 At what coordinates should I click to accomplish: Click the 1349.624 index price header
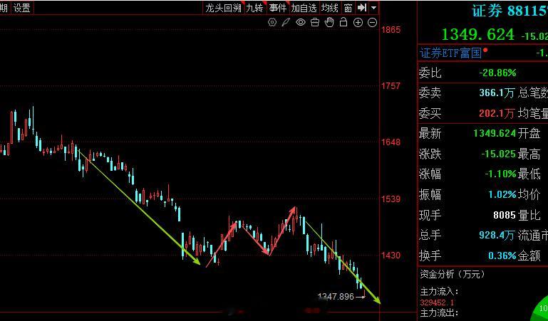coord(478,35)
